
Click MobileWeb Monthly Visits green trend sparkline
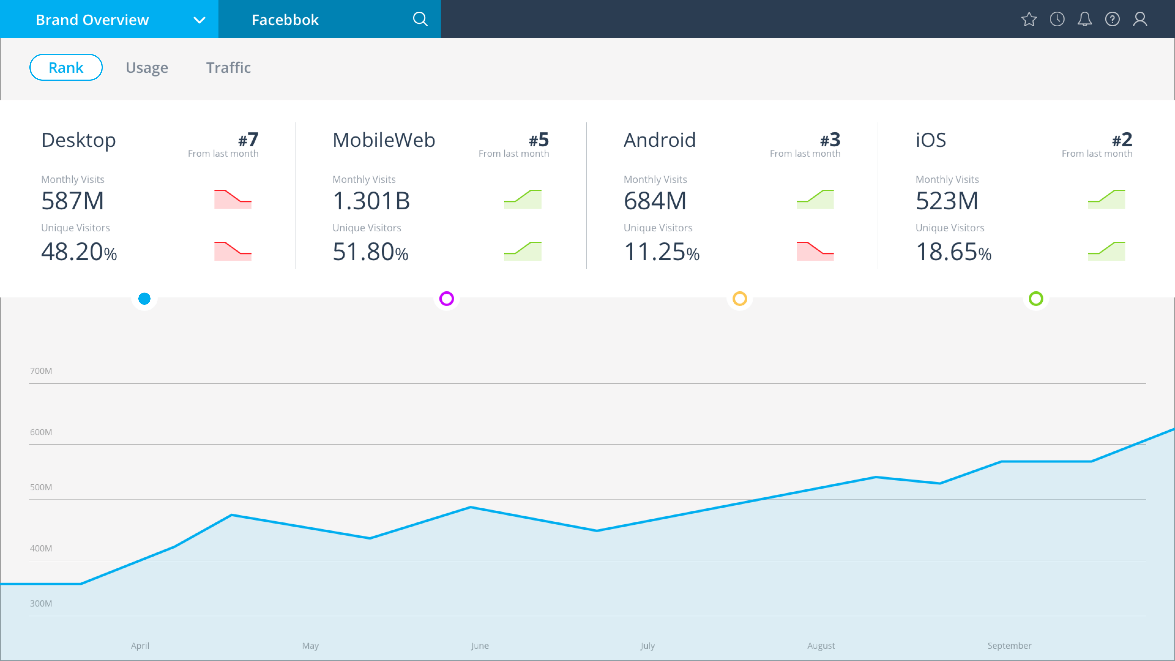[x=523, y=199]
